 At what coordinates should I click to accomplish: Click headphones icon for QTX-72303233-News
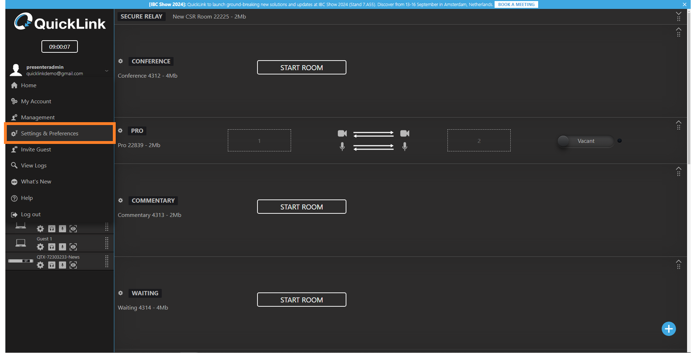coord(52,265)
